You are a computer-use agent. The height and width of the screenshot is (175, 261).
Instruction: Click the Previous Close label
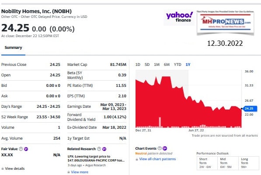pos(14,65)
